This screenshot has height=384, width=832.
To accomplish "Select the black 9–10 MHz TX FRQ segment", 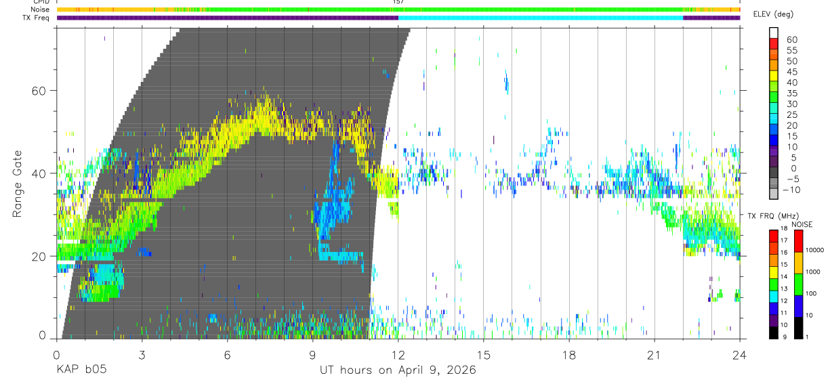I will (774, 332).
